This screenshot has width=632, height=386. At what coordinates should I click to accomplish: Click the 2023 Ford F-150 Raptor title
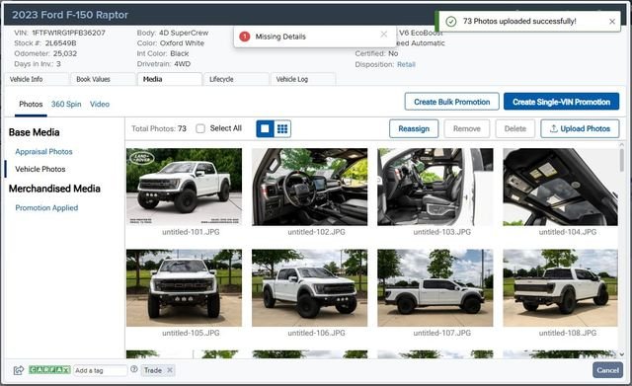pyautogui.click(x=70, y=15)
